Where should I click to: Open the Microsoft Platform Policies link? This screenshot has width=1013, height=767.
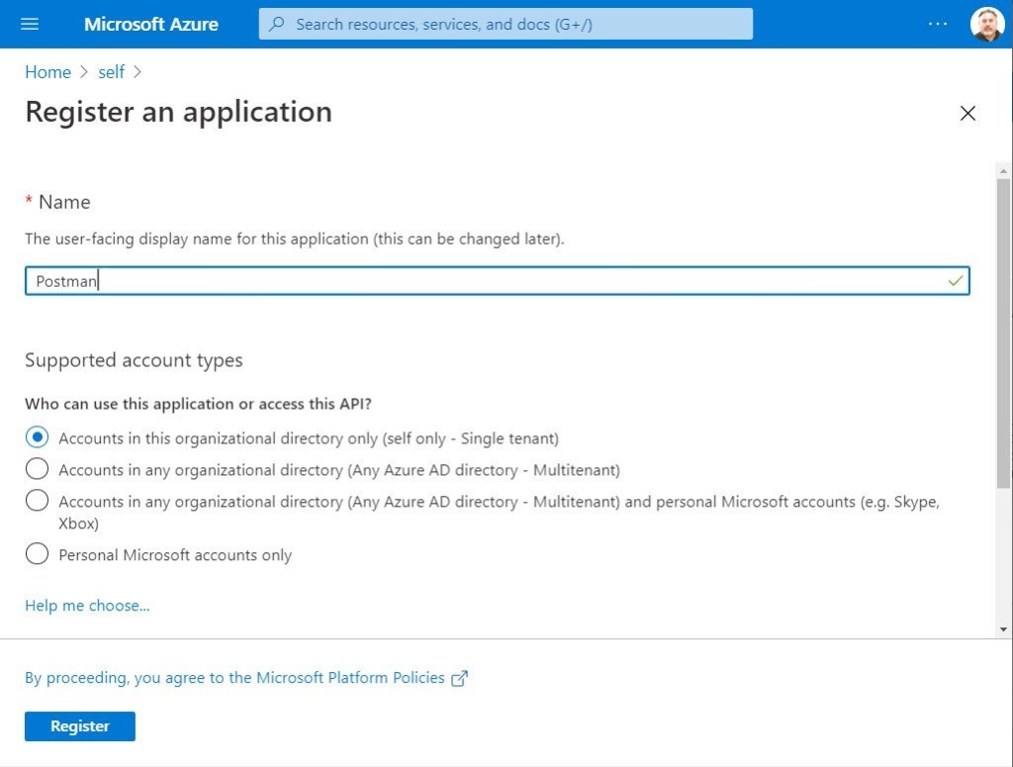pos(351,678)
